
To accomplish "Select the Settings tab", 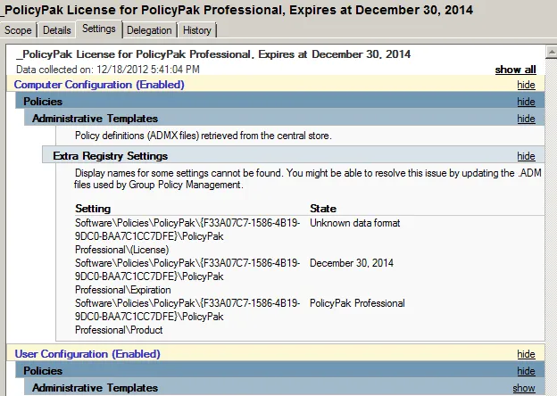I will tap(98, 29).
